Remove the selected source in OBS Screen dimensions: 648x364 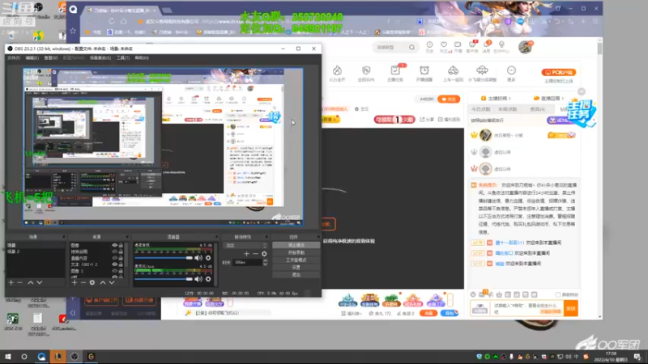point(83,282)
